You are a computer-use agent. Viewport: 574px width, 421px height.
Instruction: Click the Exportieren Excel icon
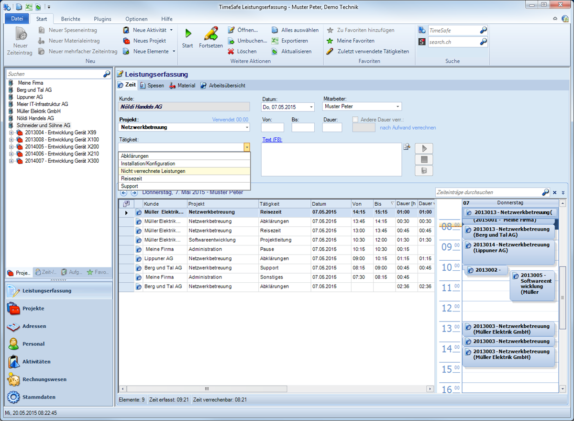[275, 41]
